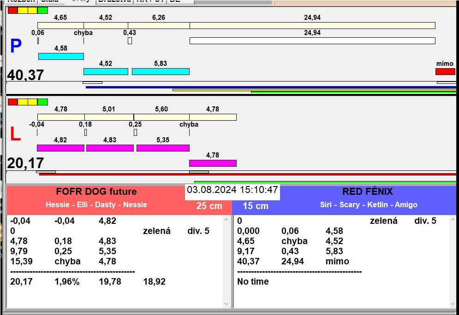Select the magenta 4,78 run bar in lane L
This screenshot has width=459, height=315.
pos(213,163)
